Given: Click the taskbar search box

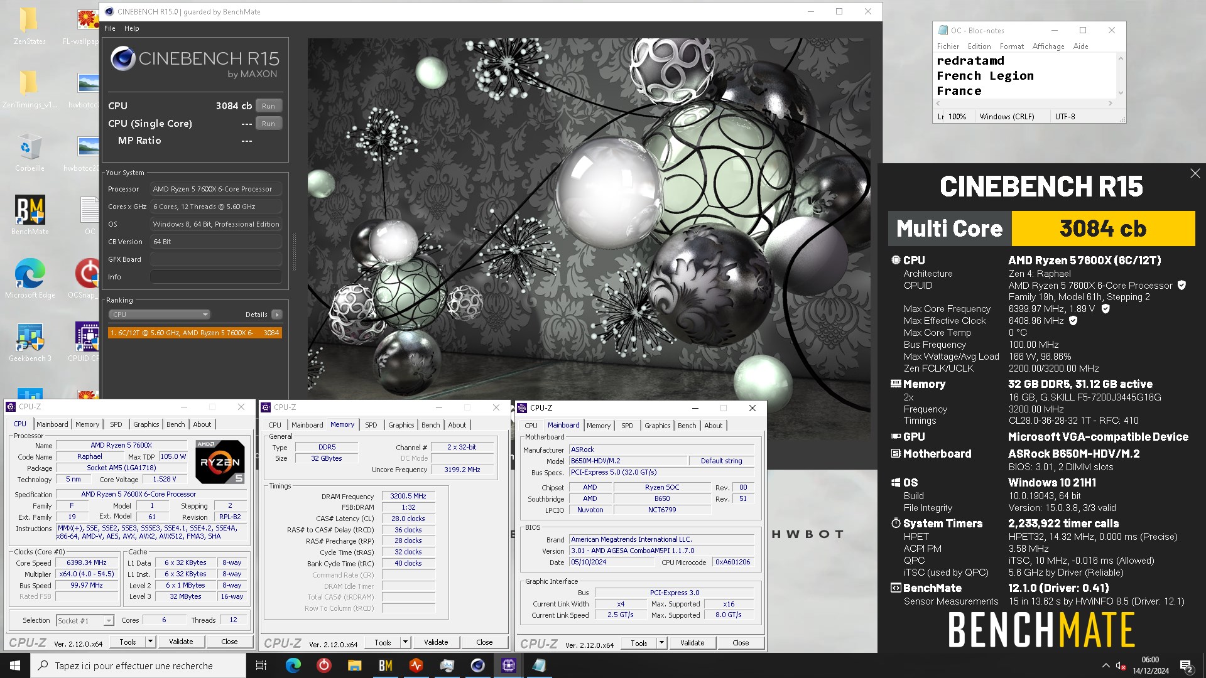Looking at the screenshot, I should click(x=138, y=665).
